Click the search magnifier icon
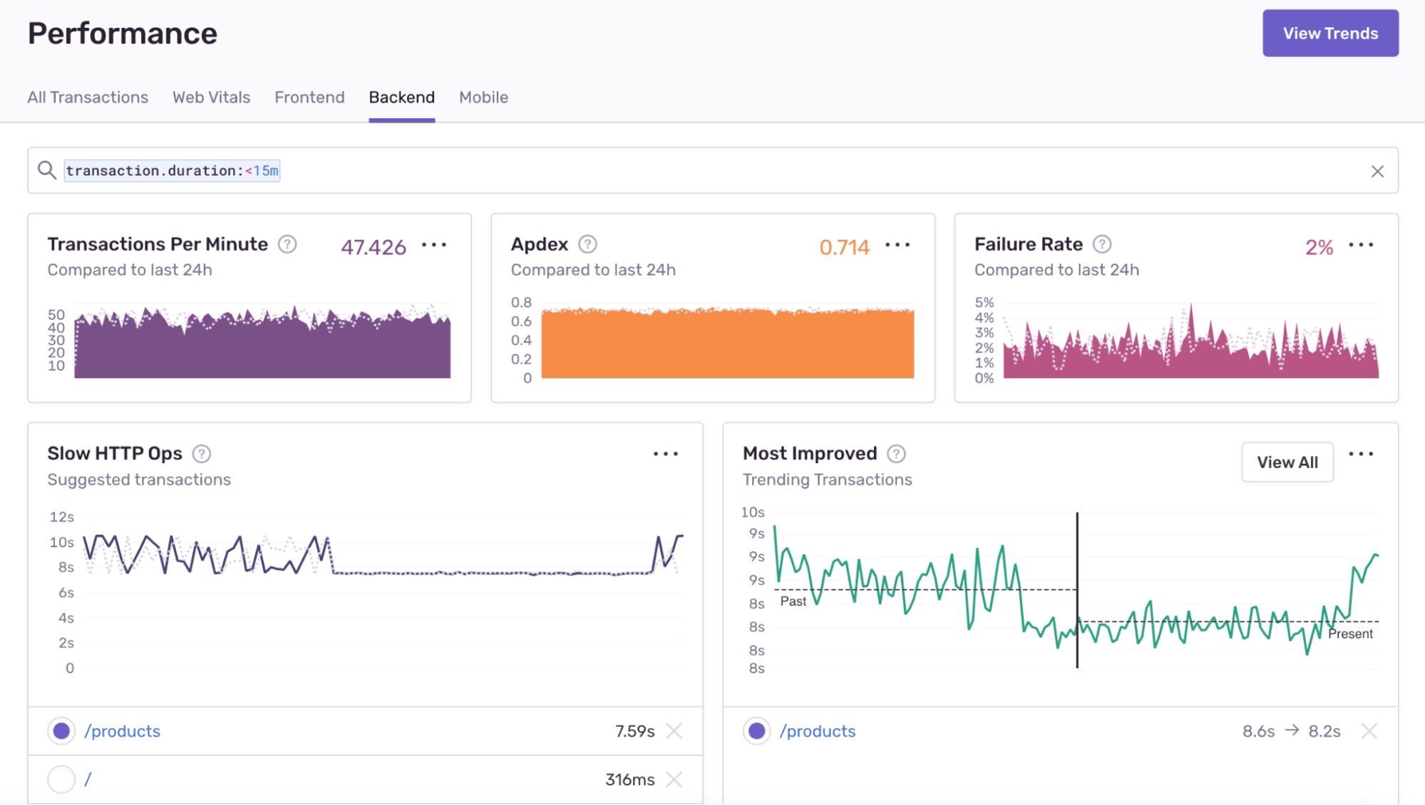 coord(47,170)
